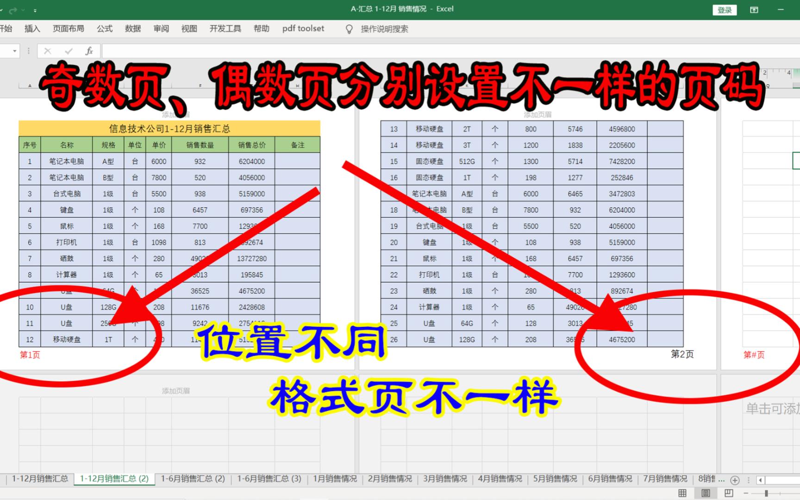Select cell 4596800 in row 13

pyautogui.click(x=622, y=129)
